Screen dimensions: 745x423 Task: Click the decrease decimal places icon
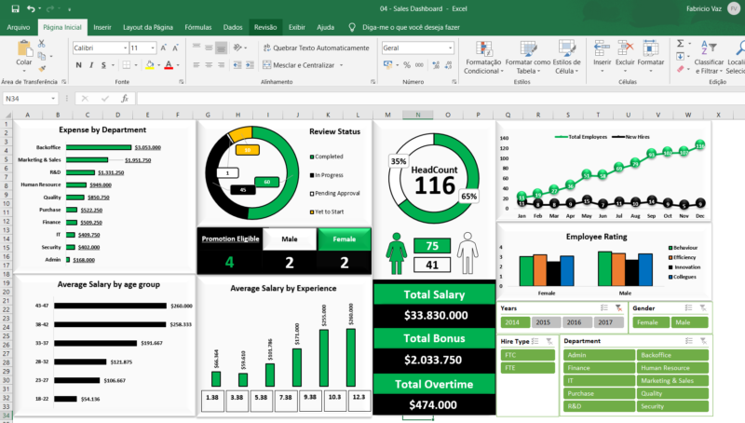[x=448, y=65]
